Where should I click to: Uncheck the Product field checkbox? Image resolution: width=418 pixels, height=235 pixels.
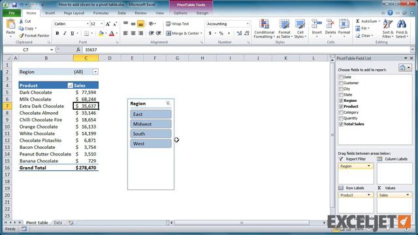[x=341, y=106]
